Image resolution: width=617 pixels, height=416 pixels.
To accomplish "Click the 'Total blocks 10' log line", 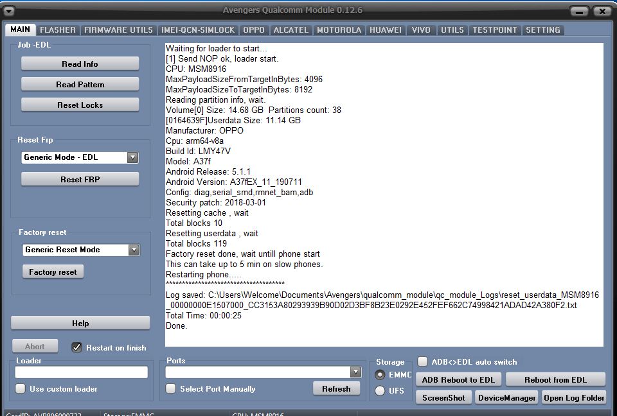I will (194, 223).
